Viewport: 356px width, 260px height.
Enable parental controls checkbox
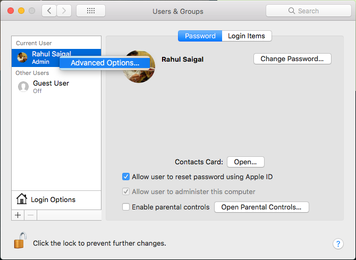click(x=126, y=207)
